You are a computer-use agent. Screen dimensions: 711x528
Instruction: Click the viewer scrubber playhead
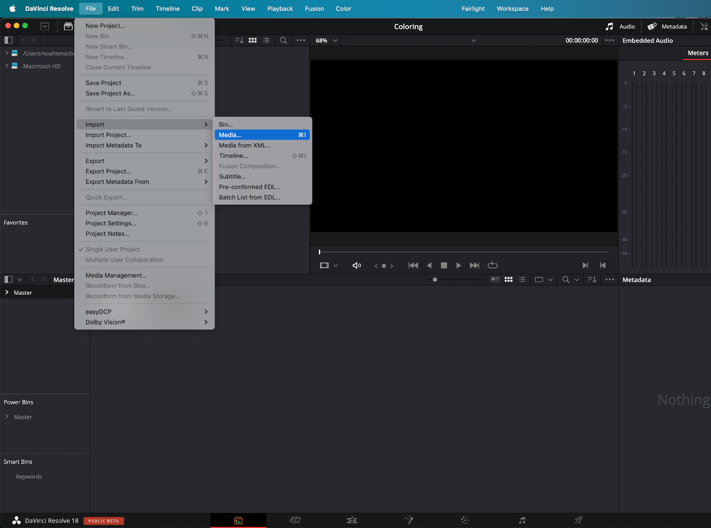coord(320,252)
